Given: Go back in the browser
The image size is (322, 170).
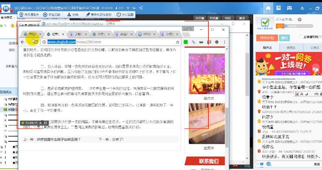Looking at the screenshot, I should pyautogui.click(x=23, y=42).
